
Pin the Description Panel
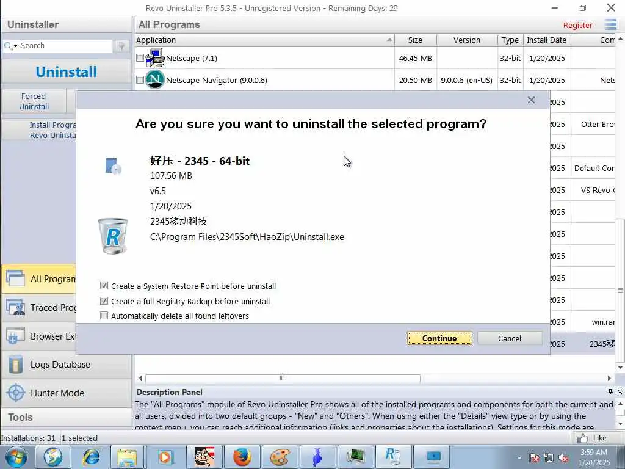(x=610, y=391)
